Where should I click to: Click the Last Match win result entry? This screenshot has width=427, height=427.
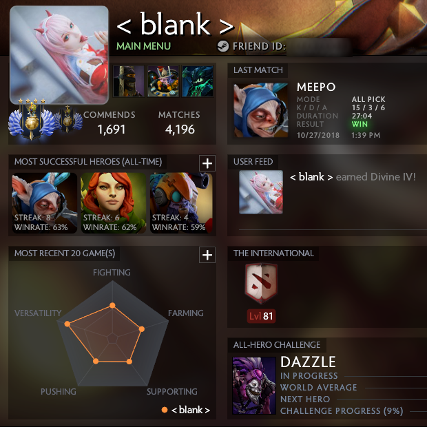[360, 124]
